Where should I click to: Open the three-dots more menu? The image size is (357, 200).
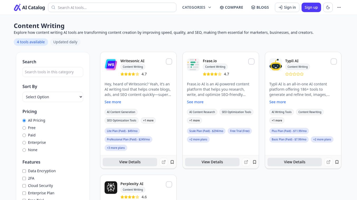[x=339, y=7]
